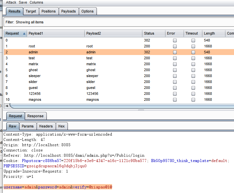Toggle Timeout checkbox in matrix row
234x193 pixels.
[193, 64]
